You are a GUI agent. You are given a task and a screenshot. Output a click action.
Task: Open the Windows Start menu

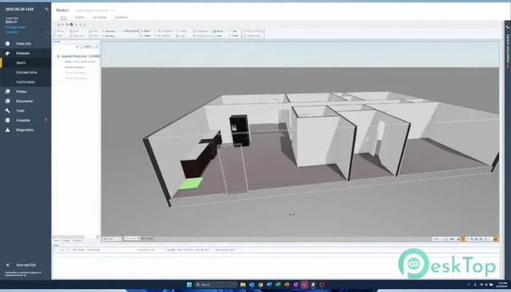click(189, 285)
